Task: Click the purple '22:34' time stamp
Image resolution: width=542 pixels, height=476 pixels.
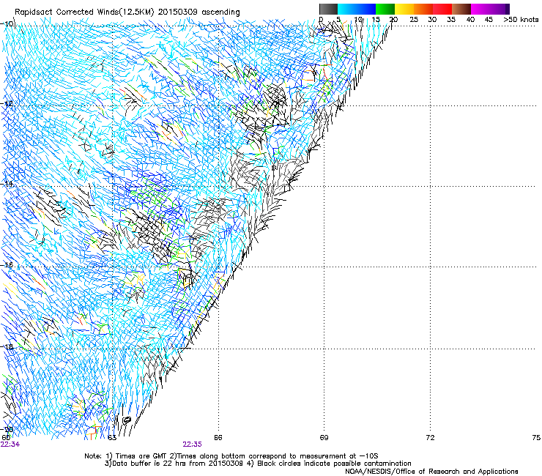Action: tap(10, 445)
